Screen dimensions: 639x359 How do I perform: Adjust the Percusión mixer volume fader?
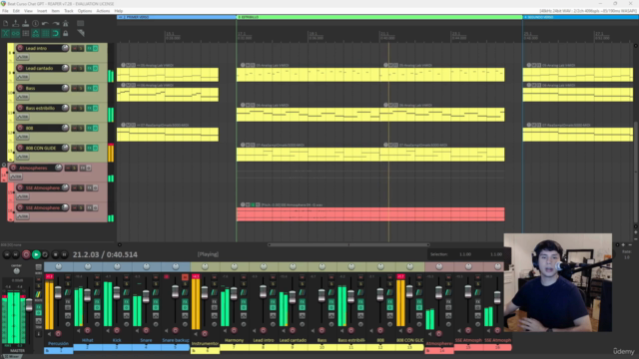[58, 292]
